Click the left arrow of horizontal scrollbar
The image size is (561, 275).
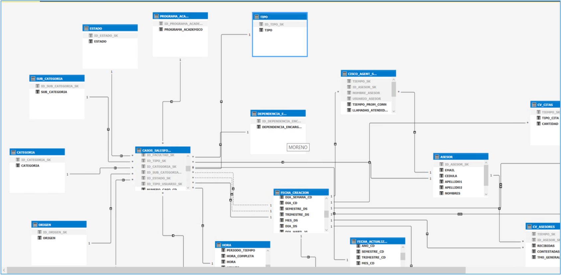coord(4,271)
